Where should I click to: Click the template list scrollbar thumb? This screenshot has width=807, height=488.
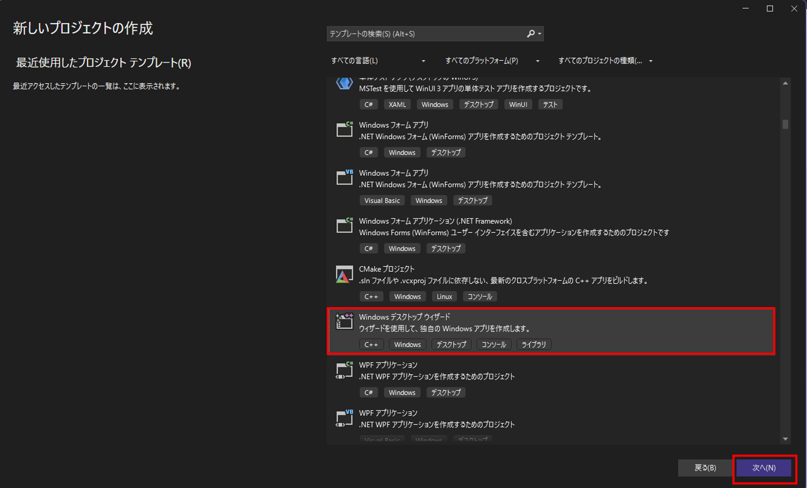[785, 124]
